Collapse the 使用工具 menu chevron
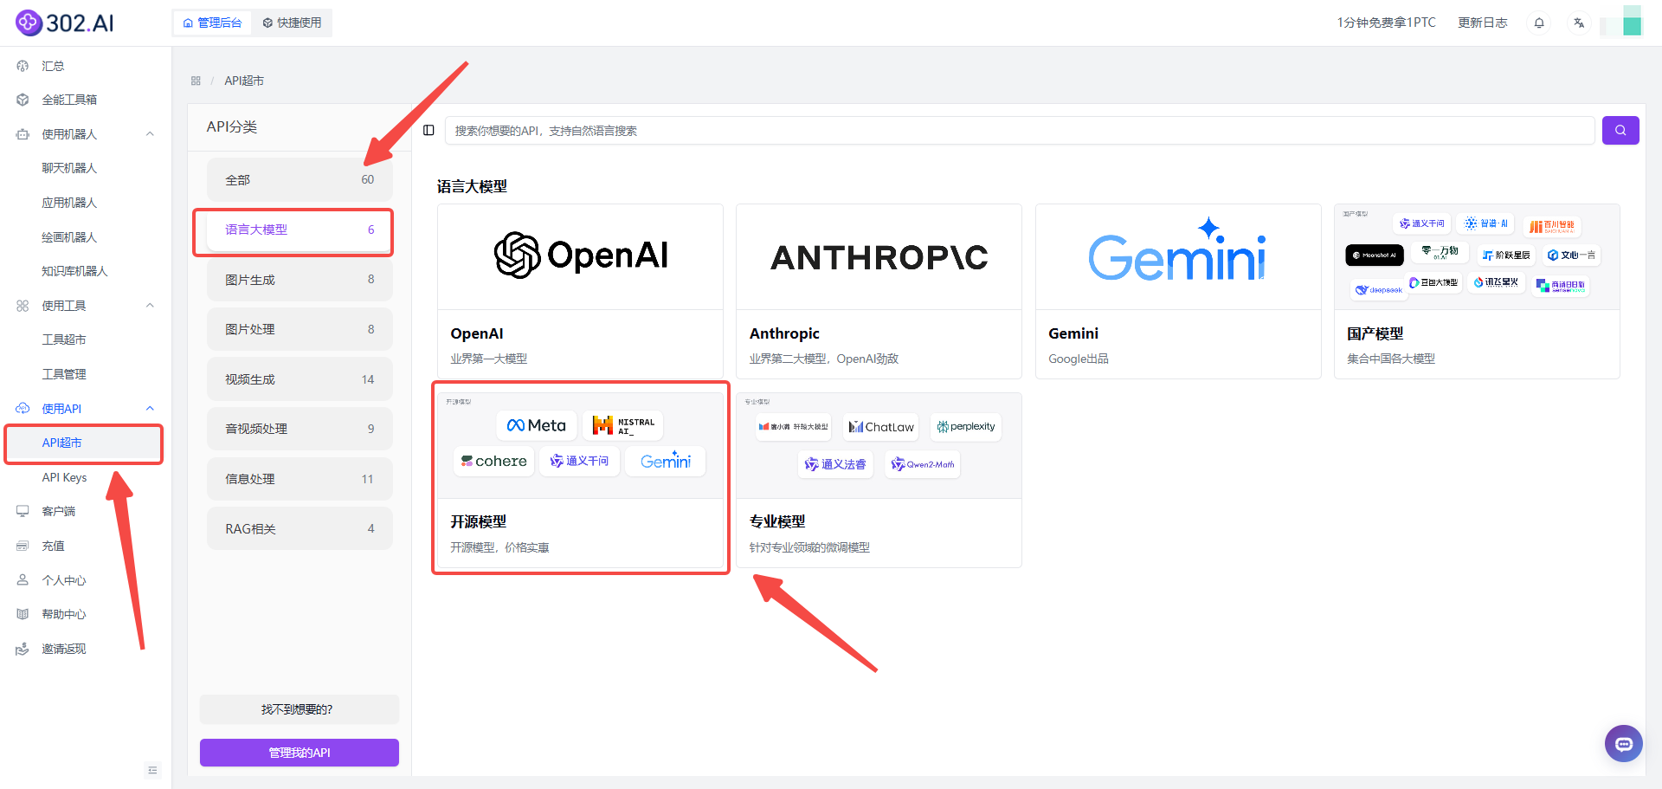Image resolution: width=1662 pixels, height=789 pixels. coord(150,306)
